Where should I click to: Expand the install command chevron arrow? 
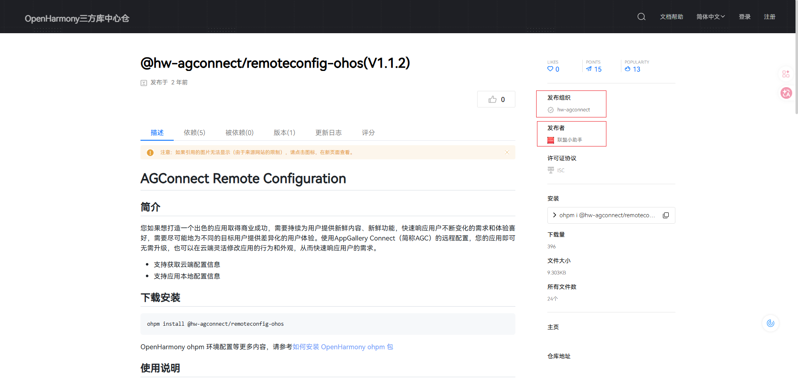(x=554, y=215)
